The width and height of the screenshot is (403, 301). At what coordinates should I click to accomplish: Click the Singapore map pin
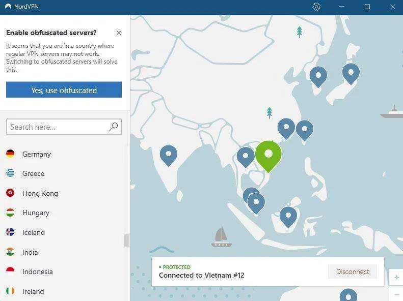tap(256, 203)
